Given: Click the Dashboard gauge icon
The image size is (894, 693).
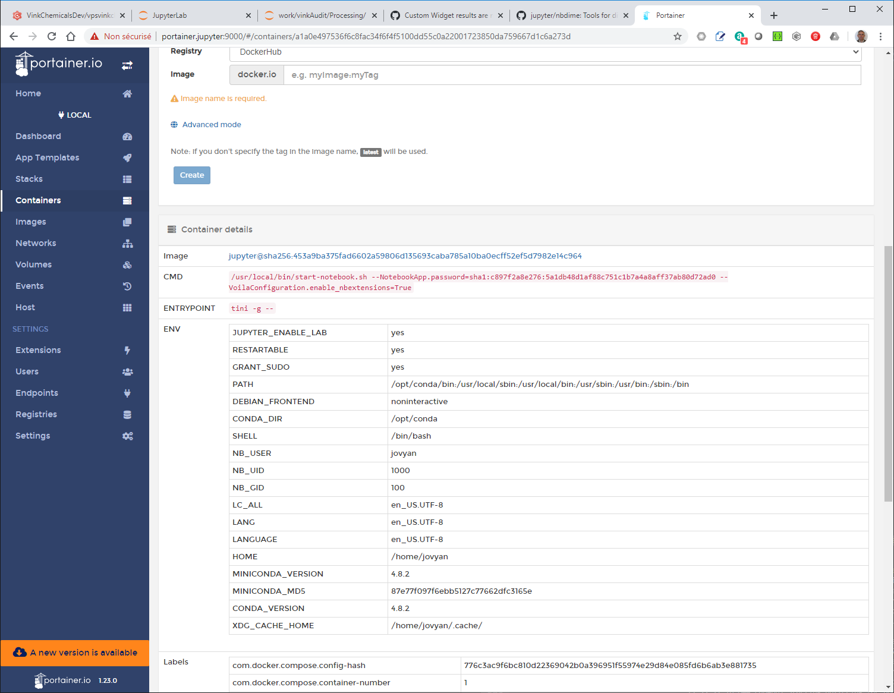Looking at the screenshot, I should click(127, 136).
